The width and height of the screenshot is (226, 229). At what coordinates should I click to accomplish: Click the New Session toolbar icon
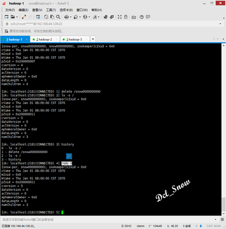coord(6,17)
